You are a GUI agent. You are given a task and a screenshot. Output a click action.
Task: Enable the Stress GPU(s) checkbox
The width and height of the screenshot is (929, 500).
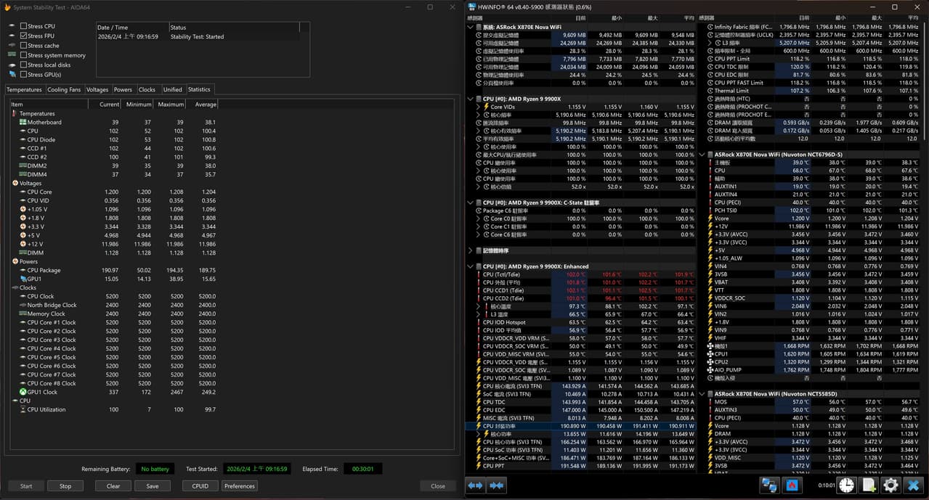[x=23, y=74]
